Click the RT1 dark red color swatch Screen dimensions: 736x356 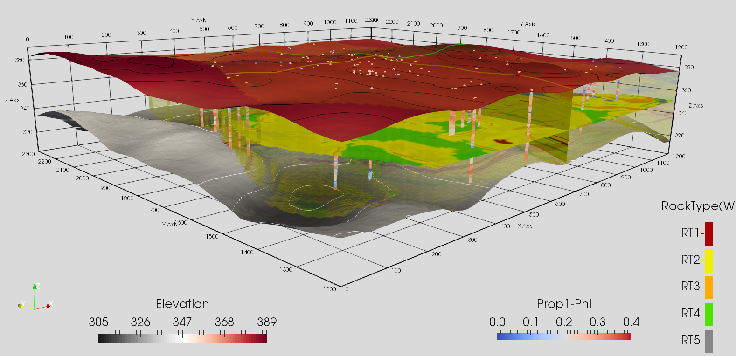tap(709, 234)
